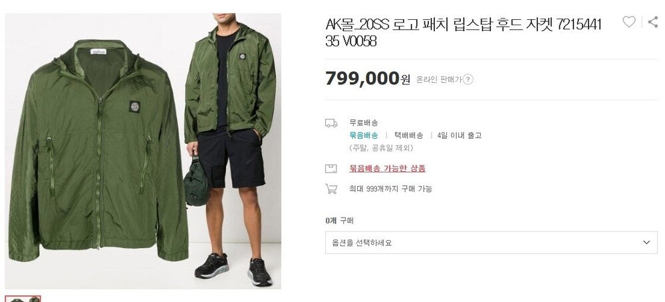Open the red 묶음배송 가능한 상품 link

pyautogui.click(x=387, y=169)
